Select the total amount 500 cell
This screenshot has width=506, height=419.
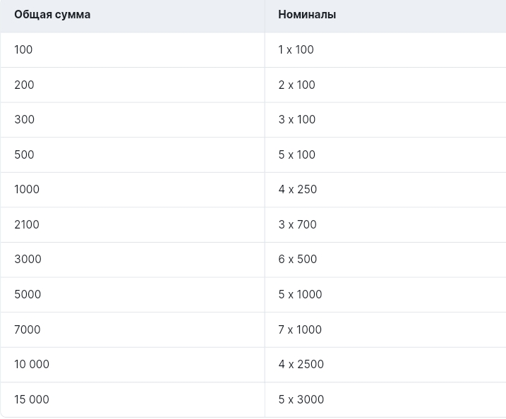24,154
